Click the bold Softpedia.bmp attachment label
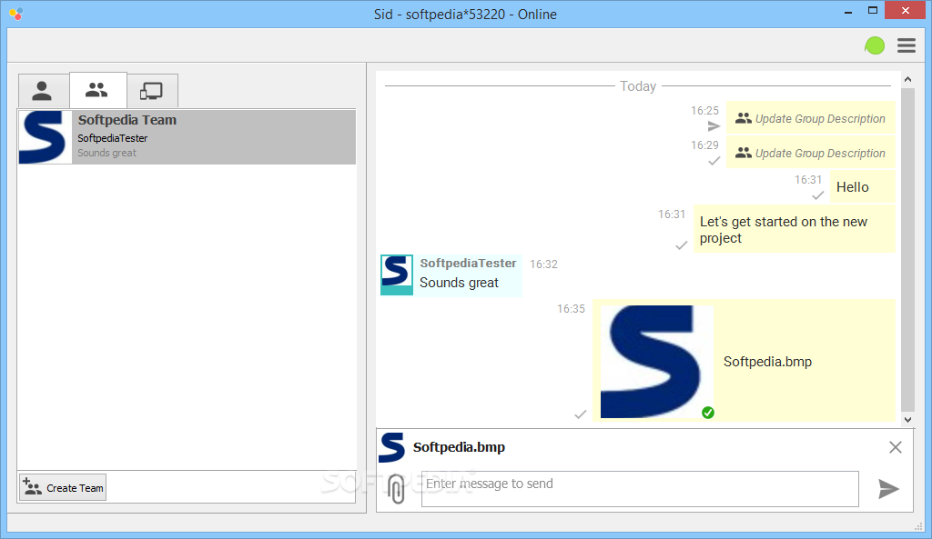 pos(459,447)
